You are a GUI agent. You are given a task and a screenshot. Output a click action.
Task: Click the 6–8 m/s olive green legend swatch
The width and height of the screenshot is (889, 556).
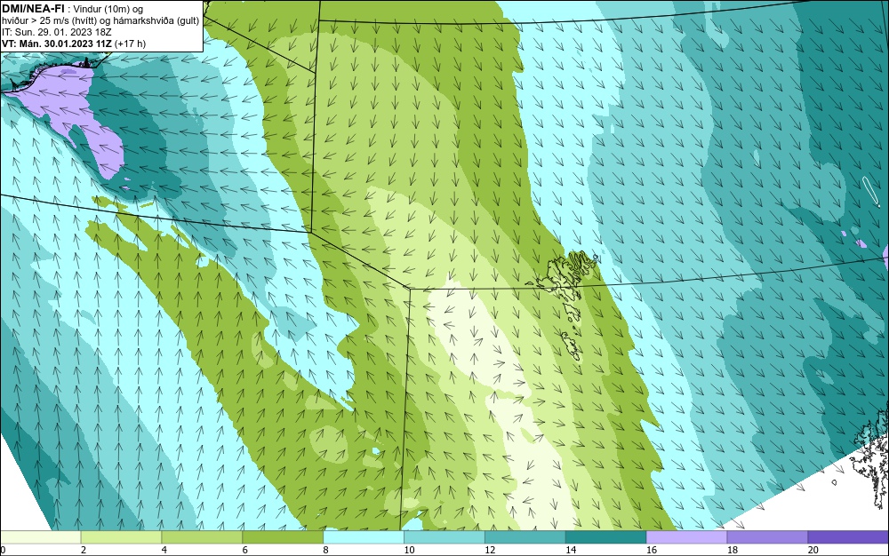pyautogui.click(x=283, y=537)
